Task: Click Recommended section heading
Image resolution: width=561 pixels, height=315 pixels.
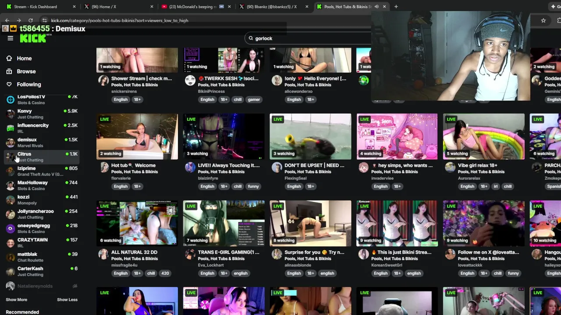Action: (x=22, y=312)
